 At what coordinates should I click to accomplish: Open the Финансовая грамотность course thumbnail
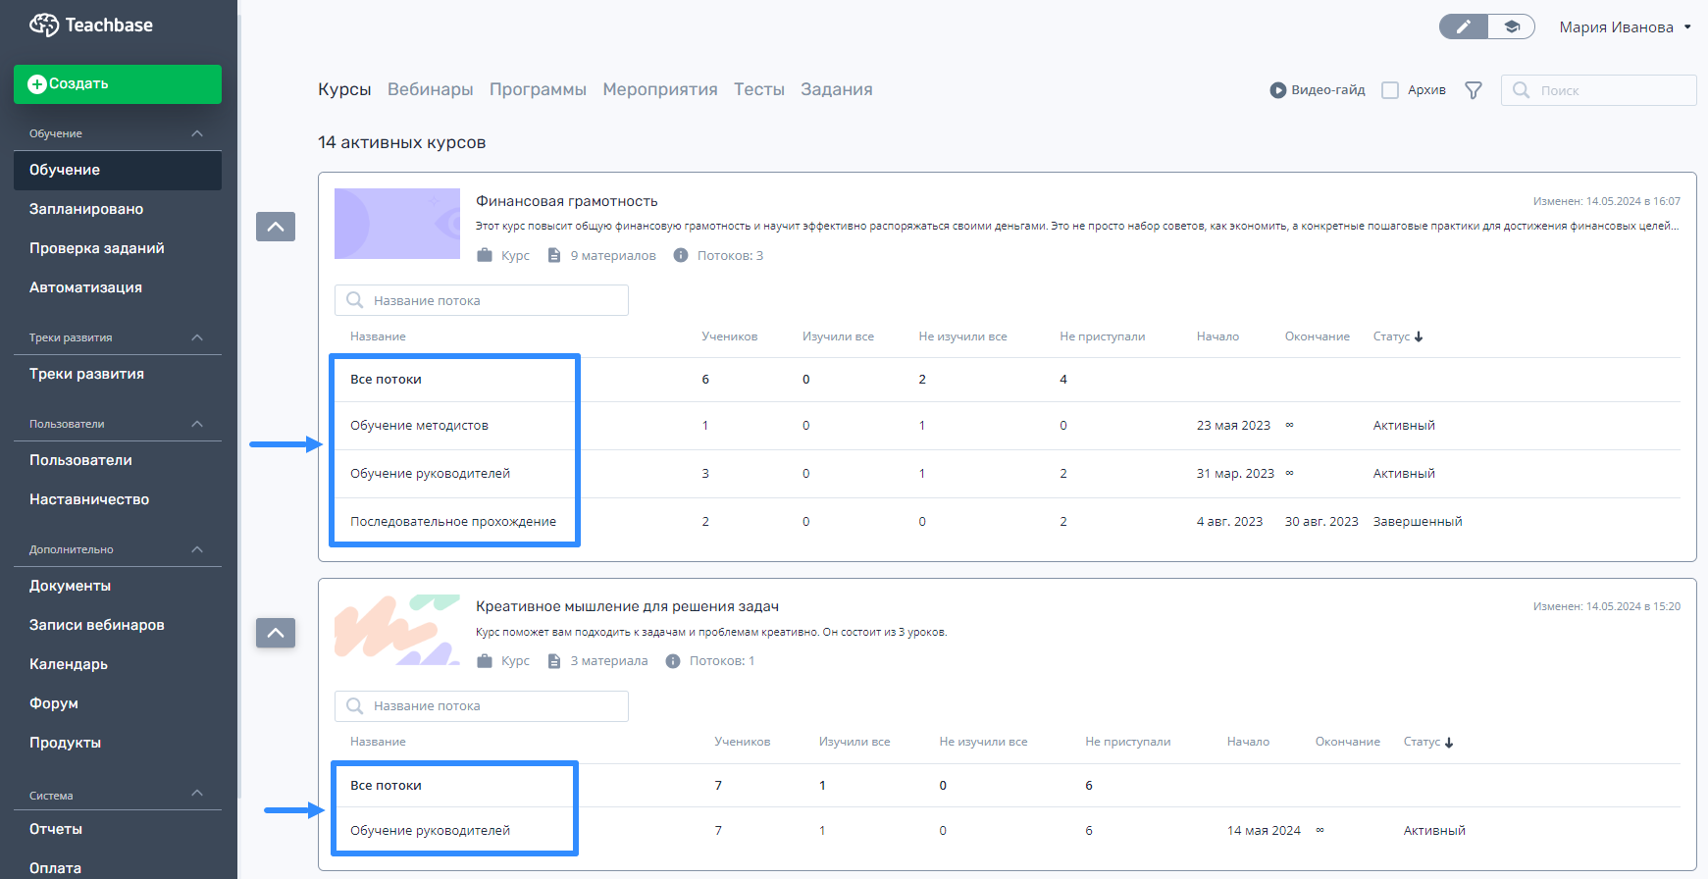click(x=397, y=224)
